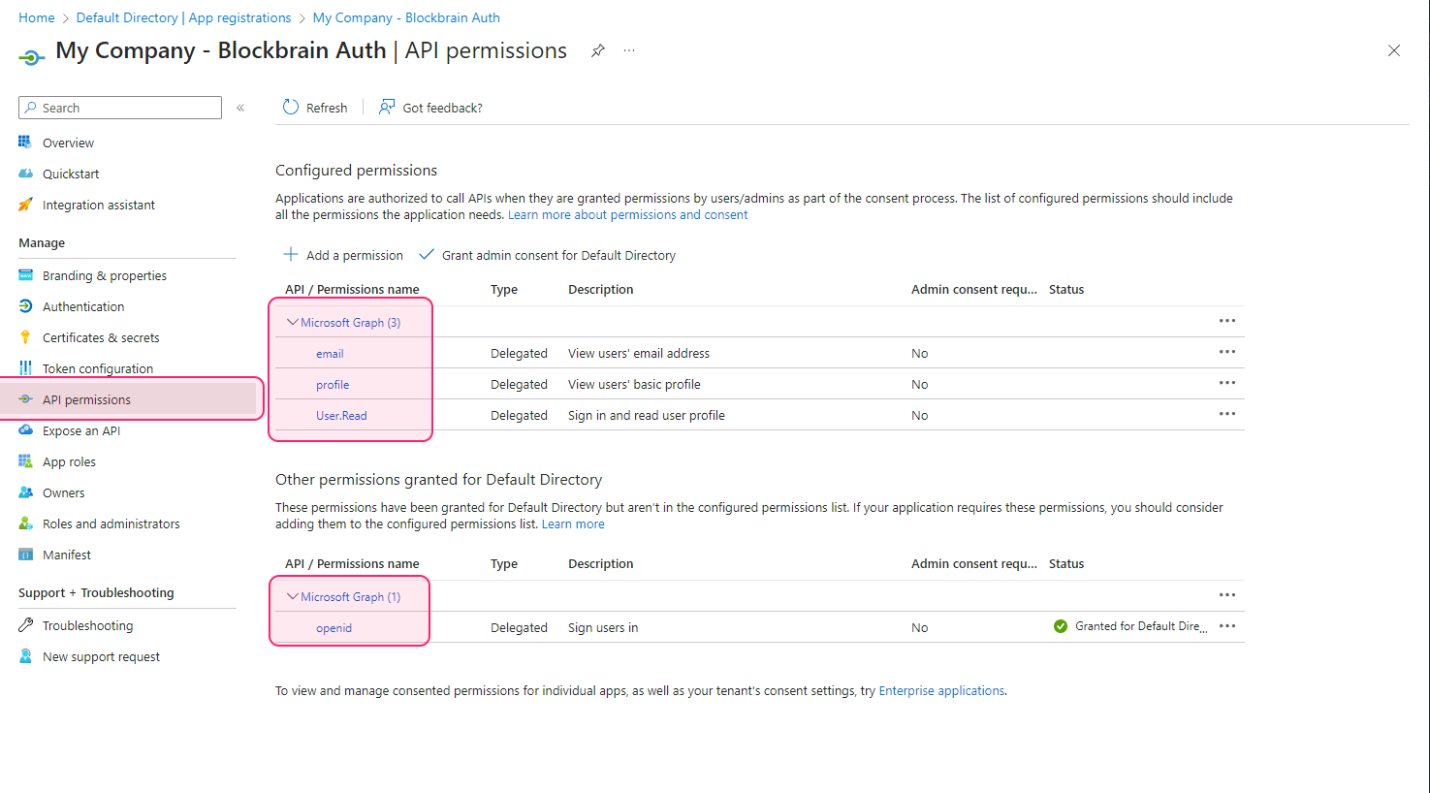
Task: Open the more options menu for email row
Action: point(1227,352)
